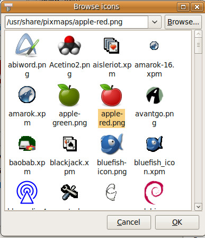This screenshot has width=205, height=238.
Task: Choose the blackjack.xpm cards icon
Action: click(x=70, y=143)
